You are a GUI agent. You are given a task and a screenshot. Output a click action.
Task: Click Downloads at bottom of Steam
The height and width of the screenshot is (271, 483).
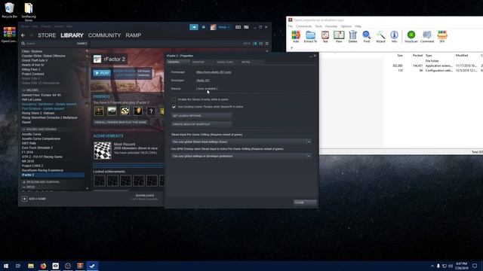pyautogui.click(x=144, y=196)
